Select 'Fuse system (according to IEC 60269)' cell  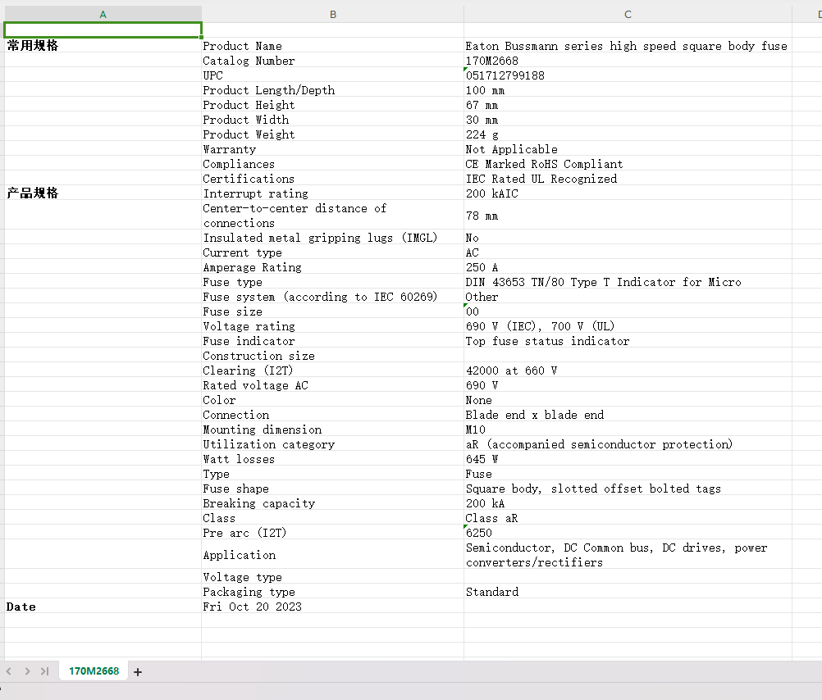[333, 297]
